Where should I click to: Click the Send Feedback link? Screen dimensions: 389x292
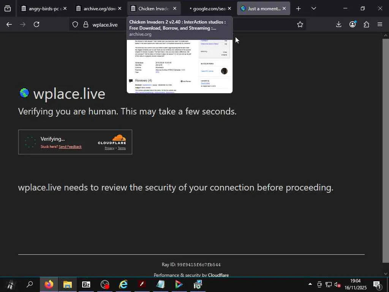pyautogui.click(x=70, y=147)
